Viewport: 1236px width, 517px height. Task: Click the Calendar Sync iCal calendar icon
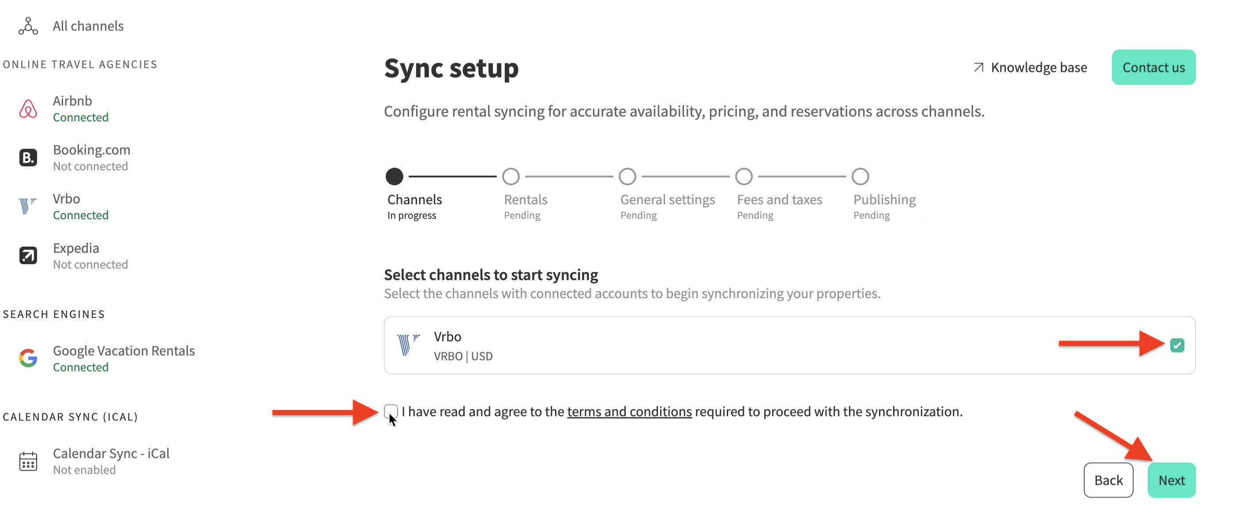[x=28, y=461]
